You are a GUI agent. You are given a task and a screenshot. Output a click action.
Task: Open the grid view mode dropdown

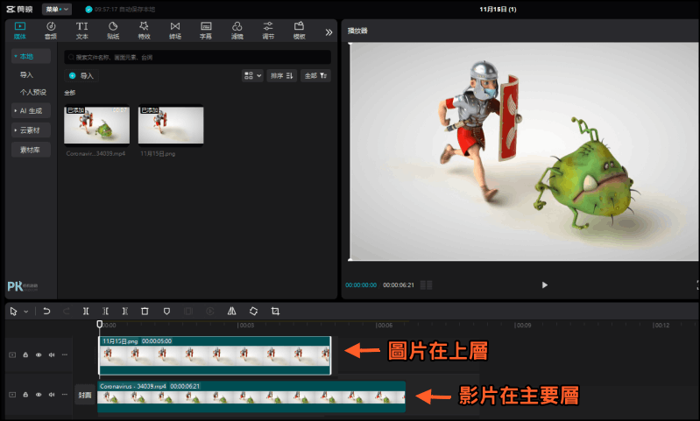point(252,76)
